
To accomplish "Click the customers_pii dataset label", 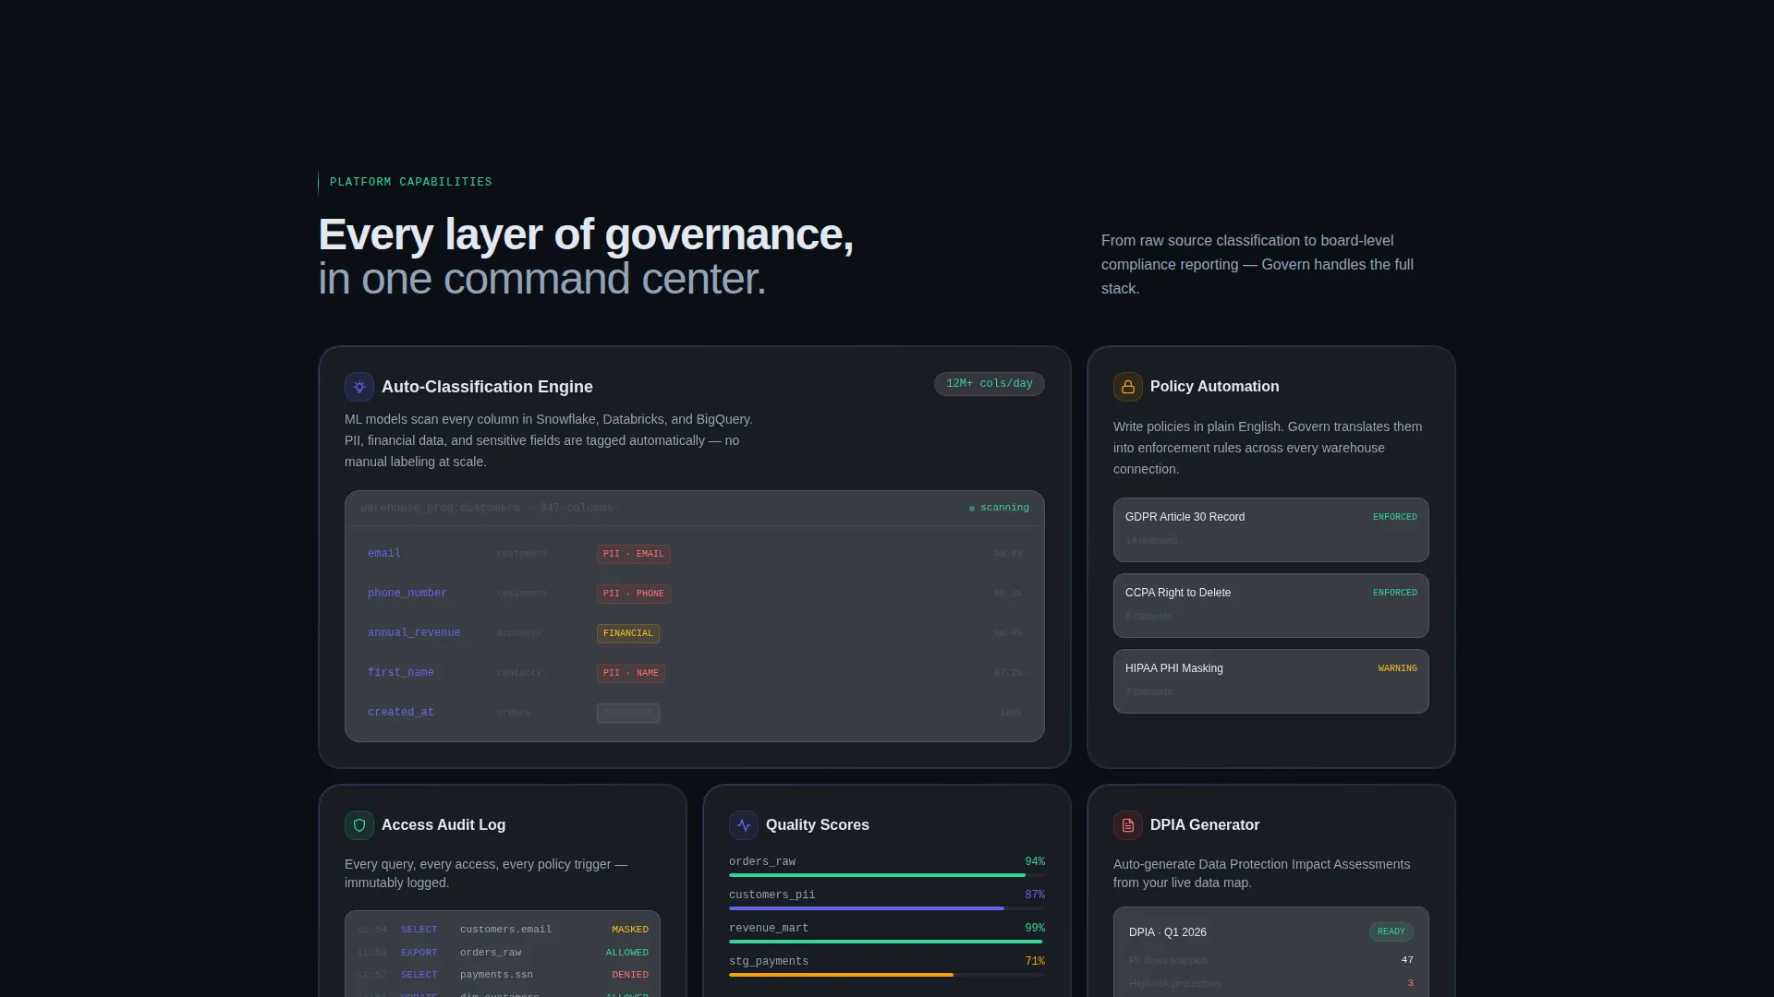I will [772, 895].
